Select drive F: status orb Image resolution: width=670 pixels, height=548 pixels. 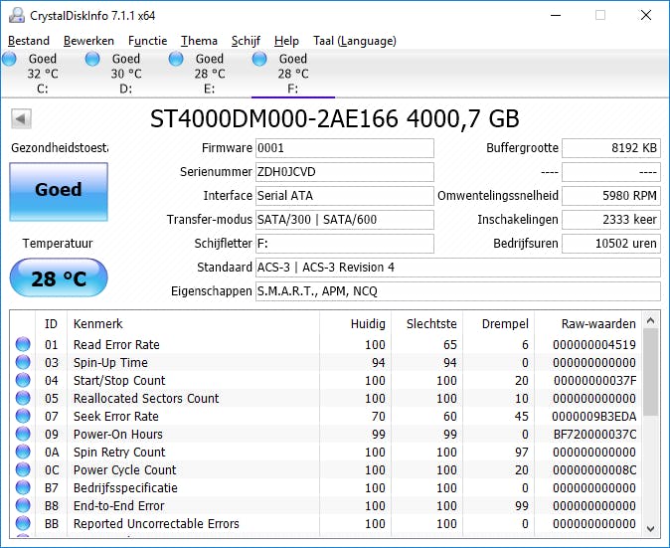tap(260, 60)
